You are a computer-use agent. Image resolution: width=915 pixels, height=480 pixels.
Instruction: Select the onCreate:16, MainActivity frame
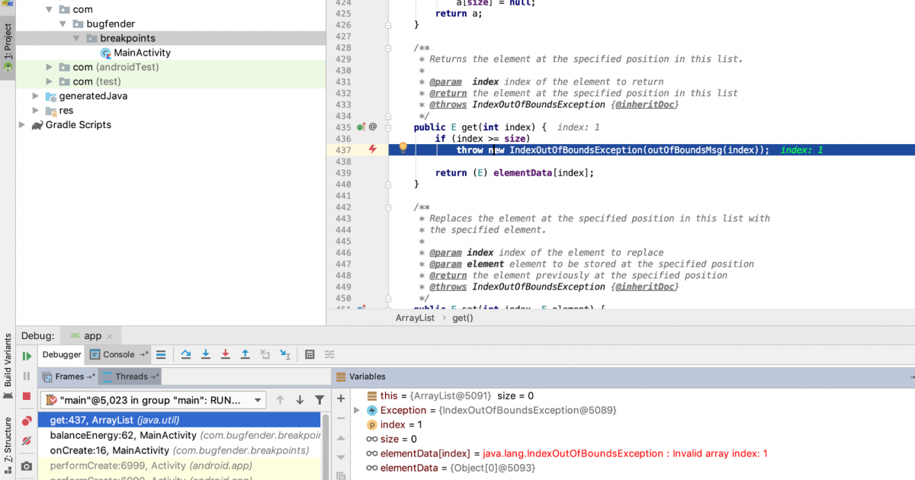pos(179,450)
